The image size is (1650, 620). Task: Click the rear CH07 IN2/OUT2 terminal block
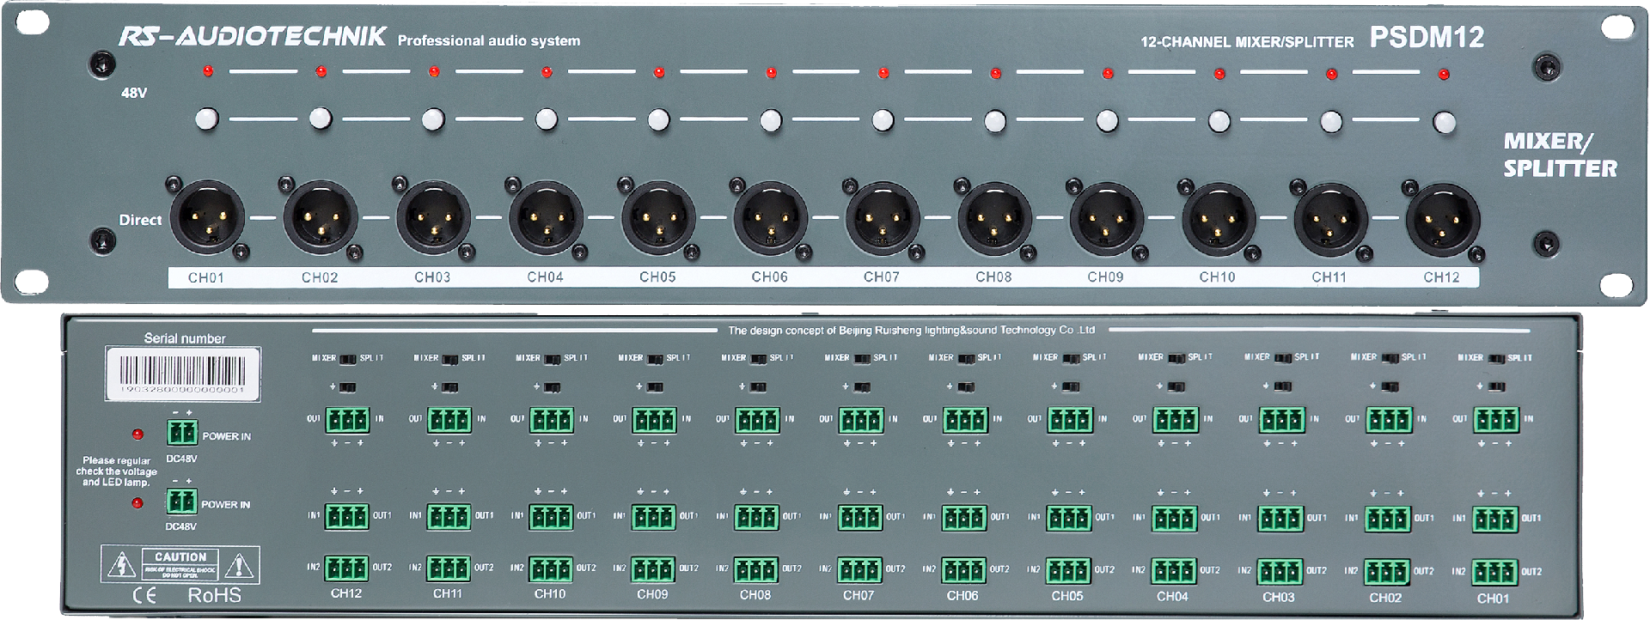pos(859,569)
